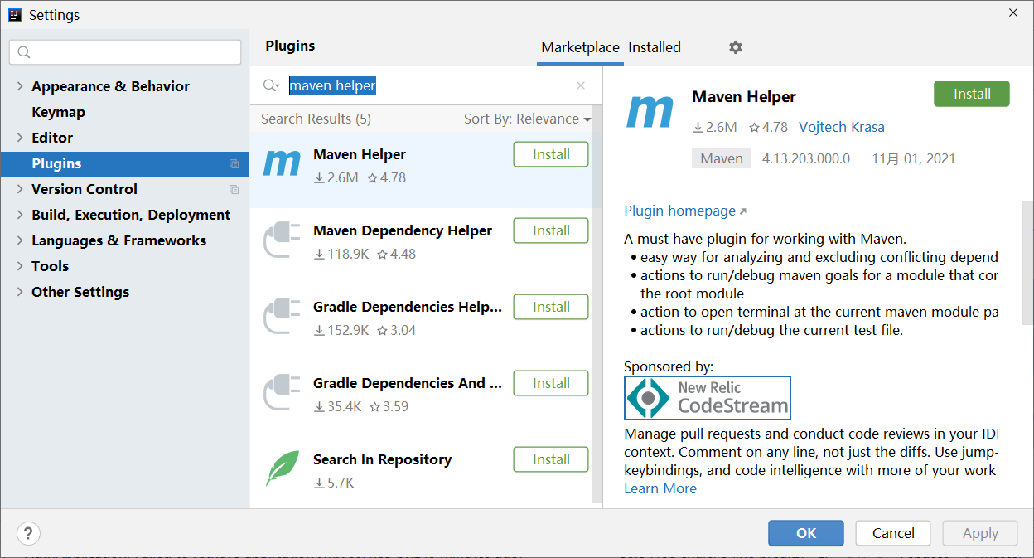Expand the Editor settings node
Viewport: 1034px width, 558px height.
click(20, 138)
